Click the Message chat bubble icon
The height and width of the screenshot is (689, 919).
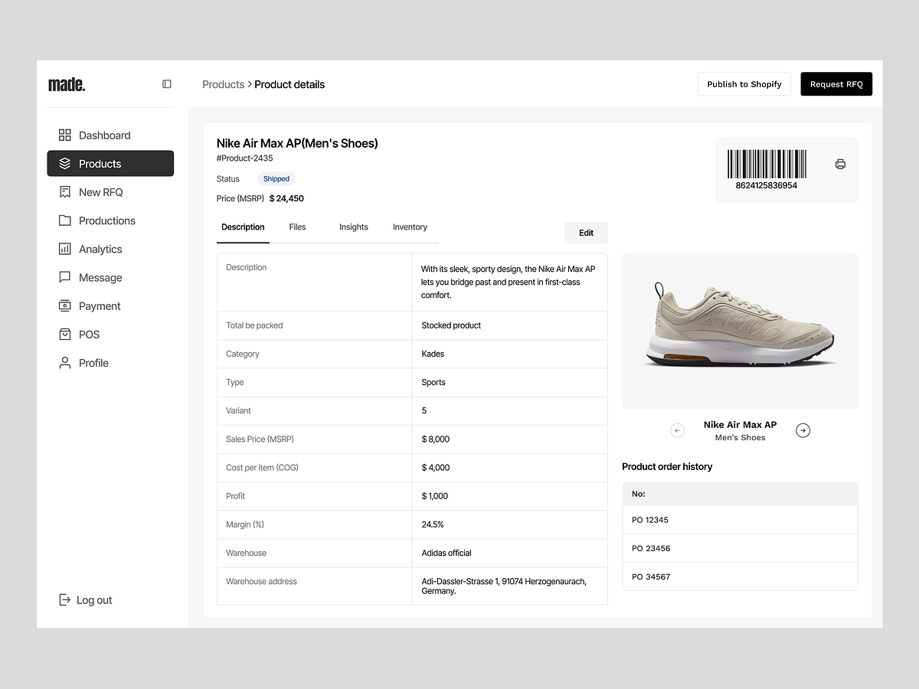point(65,277)
